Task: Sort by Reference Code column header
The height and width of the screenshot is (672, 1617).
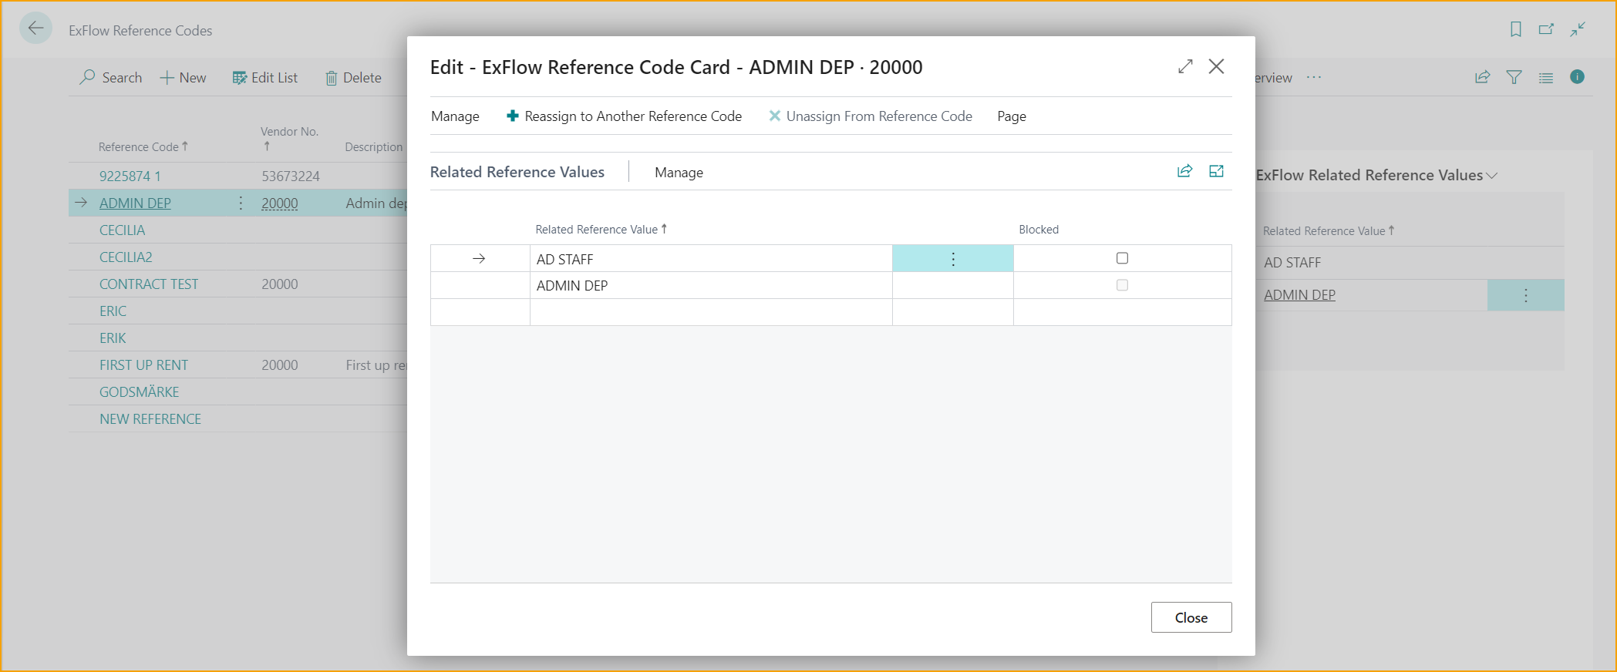Action: coord(143,147)
